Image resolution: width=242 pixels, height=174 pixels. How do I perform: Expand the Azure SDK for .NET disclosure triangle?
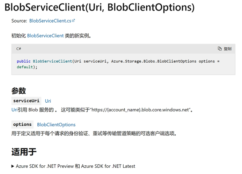[13, 166]
